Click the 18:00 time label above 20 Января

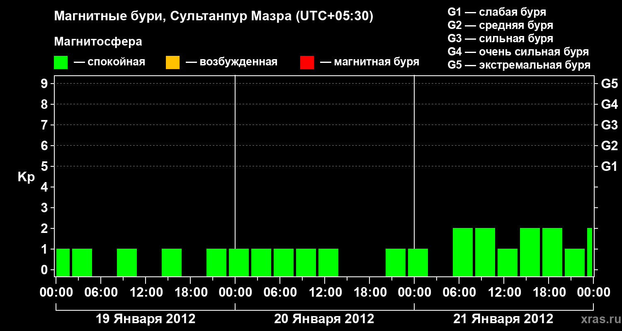coord(370,293)
